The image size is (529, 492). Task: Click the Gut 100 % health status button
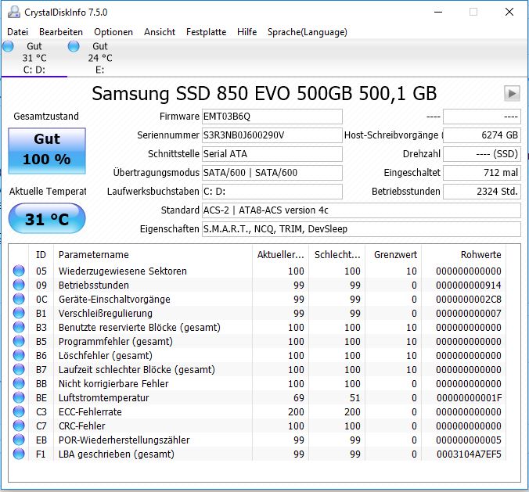(x=47, y=151)
